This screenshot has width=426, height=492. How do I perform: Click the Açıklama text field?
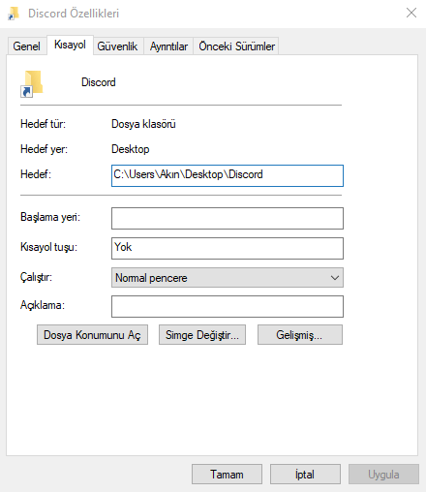tap(228, 306)
